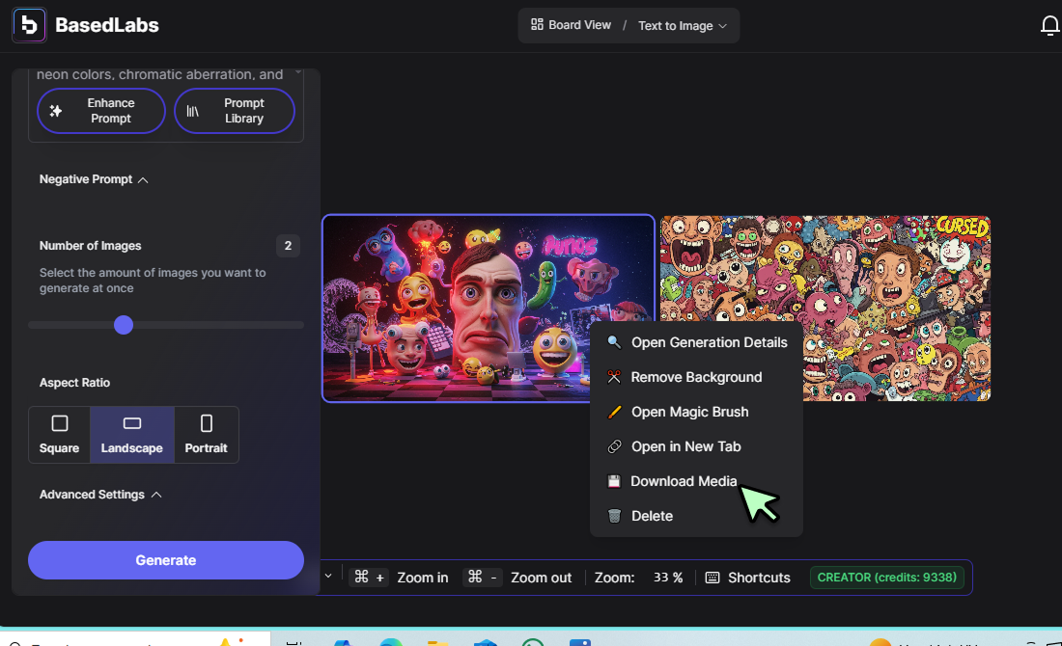Open the chevron dropdown in bottom toolbar
This screenshot has width=1062, height=646.
coord(328,577)
